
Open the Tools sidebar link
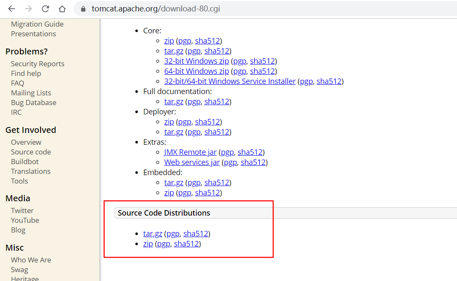click(x=19, y=181)
